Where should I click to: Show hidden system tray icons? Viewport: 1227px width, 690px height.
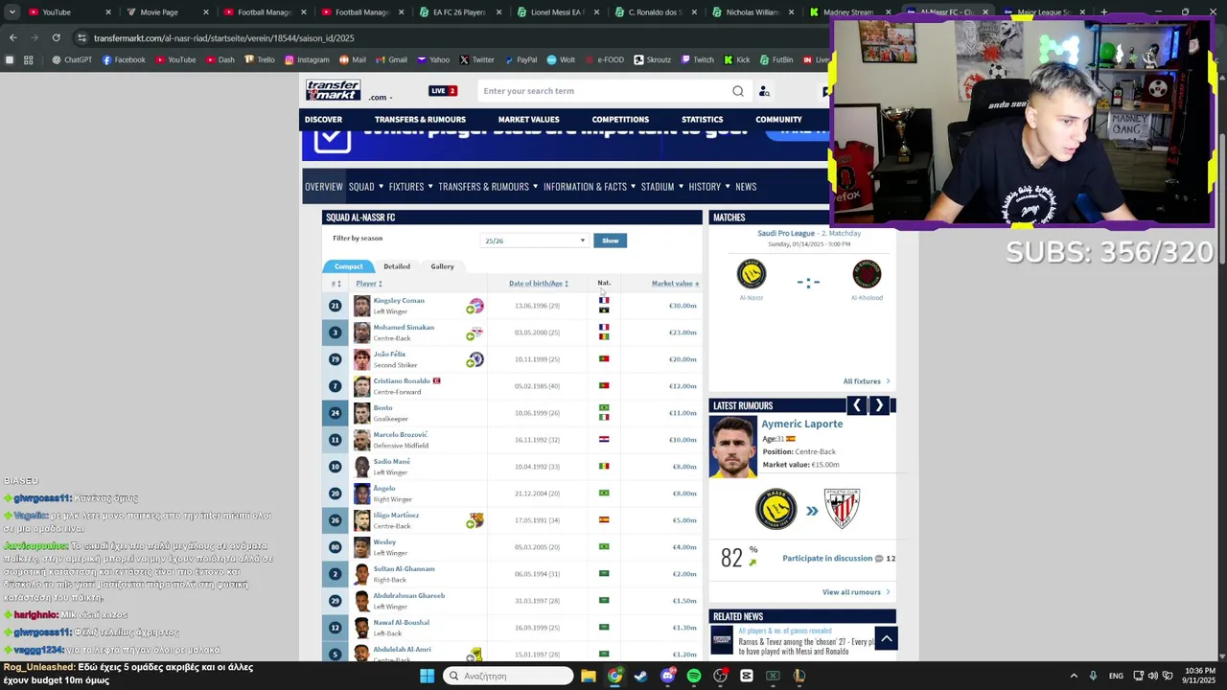1074,676
